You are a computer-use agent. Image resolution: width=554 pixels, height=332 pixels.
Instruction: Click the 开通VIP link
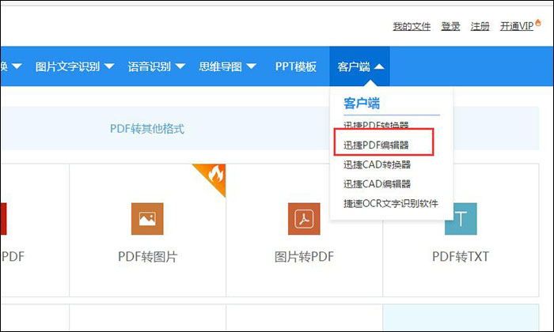pyautogui.click(x=517, y=26)
